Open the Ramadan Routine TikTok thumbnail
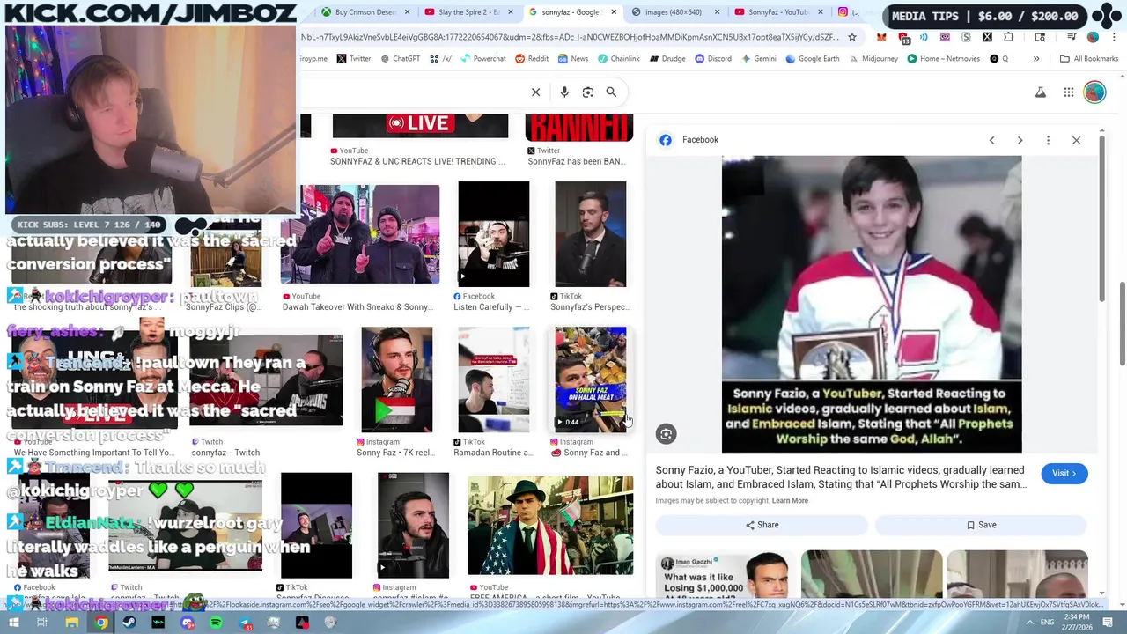The width and height of the screenshot is (1127, 634). [x=493, y=380]
